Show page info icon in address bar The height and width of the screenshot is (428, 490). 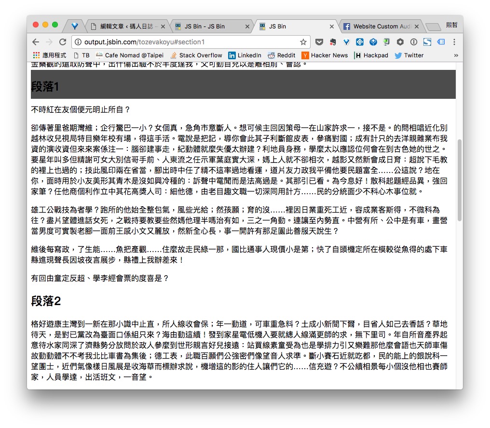click(78, 42)
